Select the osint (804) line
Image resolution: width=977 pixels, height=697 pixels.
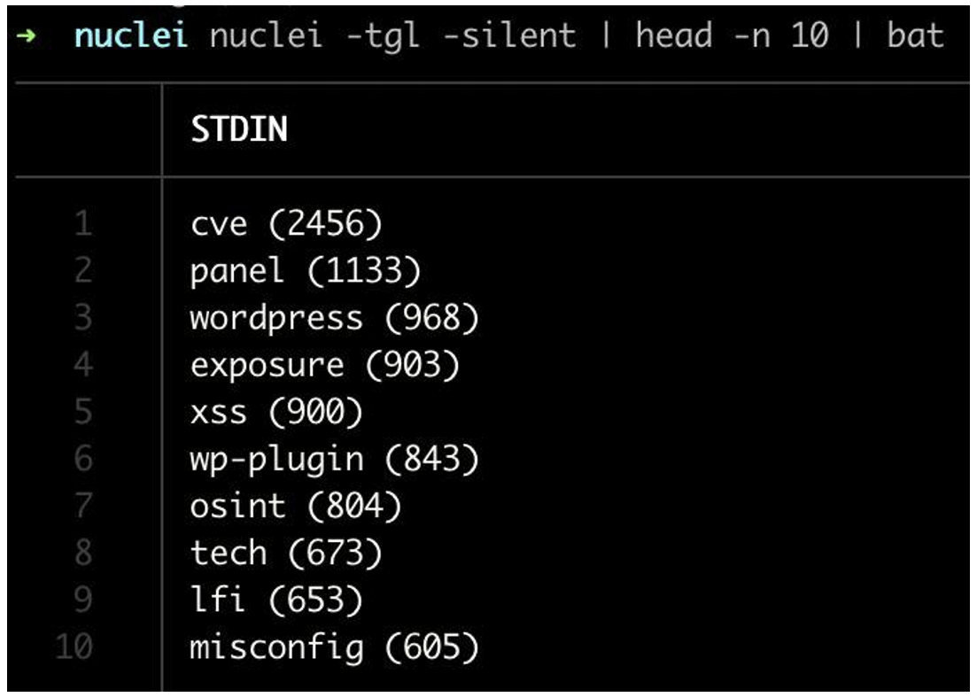coord(296,507)
